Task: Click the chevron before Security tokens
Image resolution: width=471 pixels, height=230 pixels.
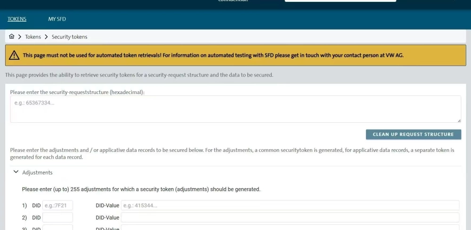Action: pyautogui.click(x=47, y=37)
